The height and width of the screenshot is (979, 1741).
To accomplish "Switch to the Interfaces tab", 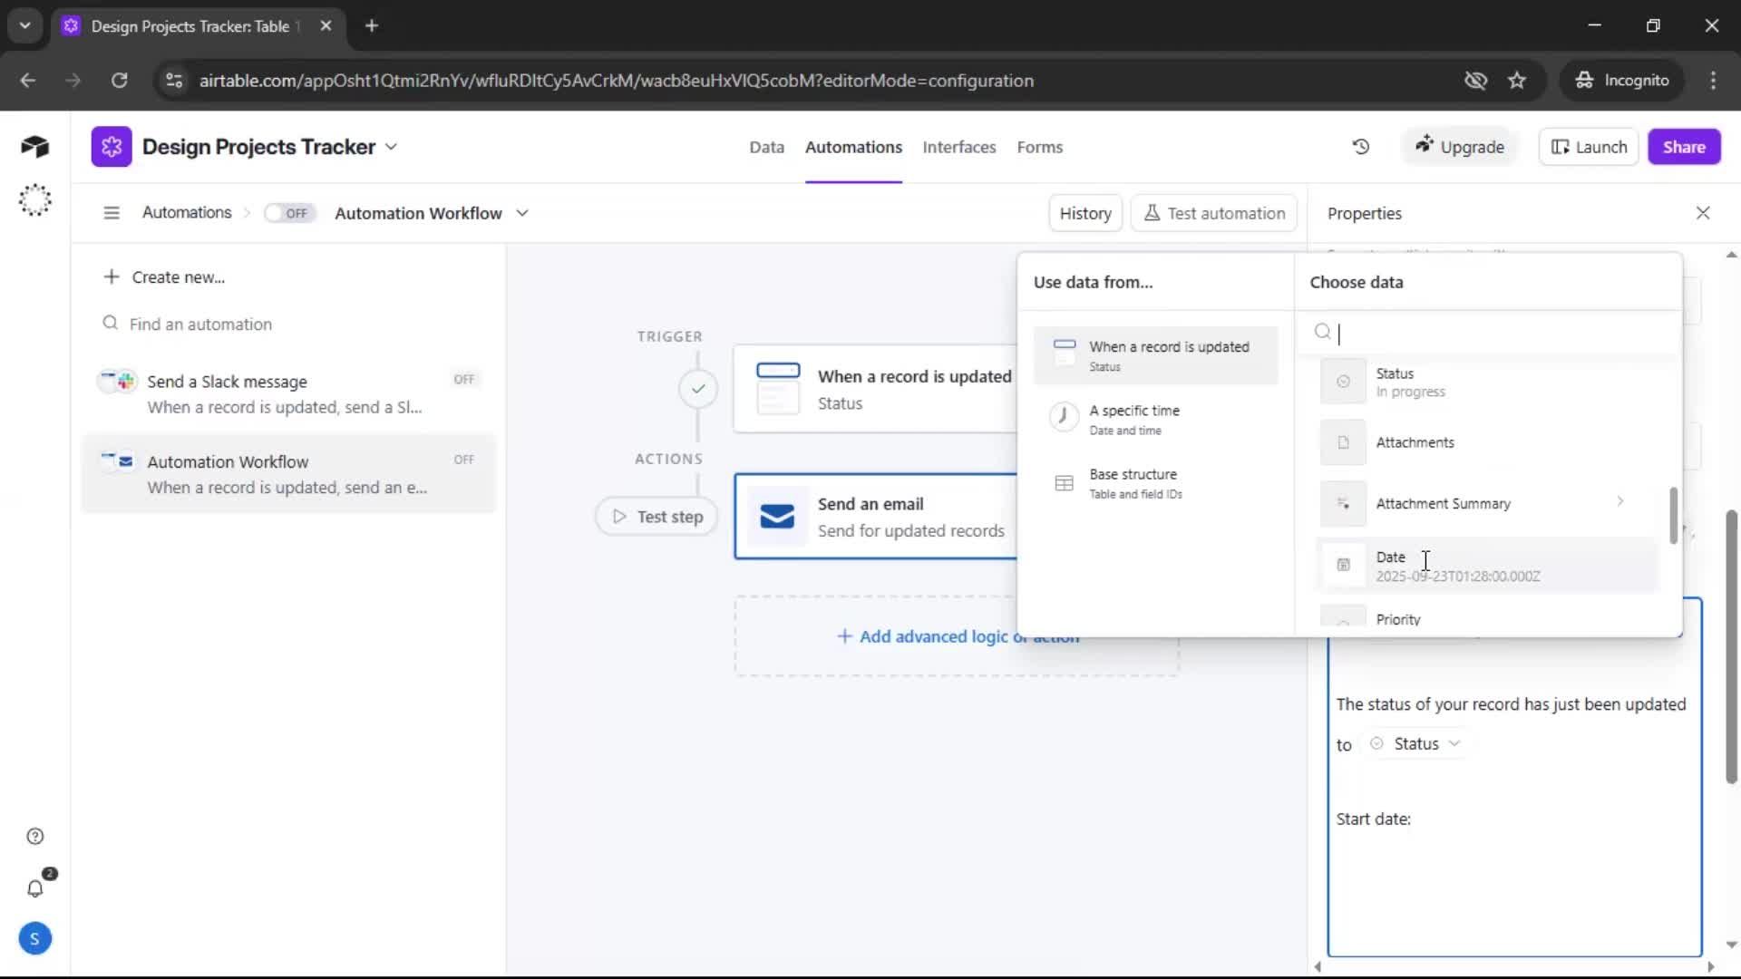I will [959, 147].
